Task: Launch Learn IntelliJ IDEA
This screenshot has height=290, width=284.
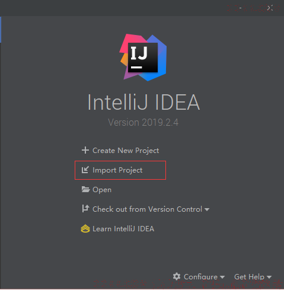Action: click(123, 229)
